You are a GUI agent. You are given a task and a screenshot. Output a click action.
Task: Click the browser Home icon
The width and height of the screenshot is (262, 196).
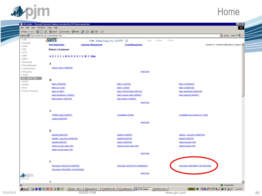(45, 32)
